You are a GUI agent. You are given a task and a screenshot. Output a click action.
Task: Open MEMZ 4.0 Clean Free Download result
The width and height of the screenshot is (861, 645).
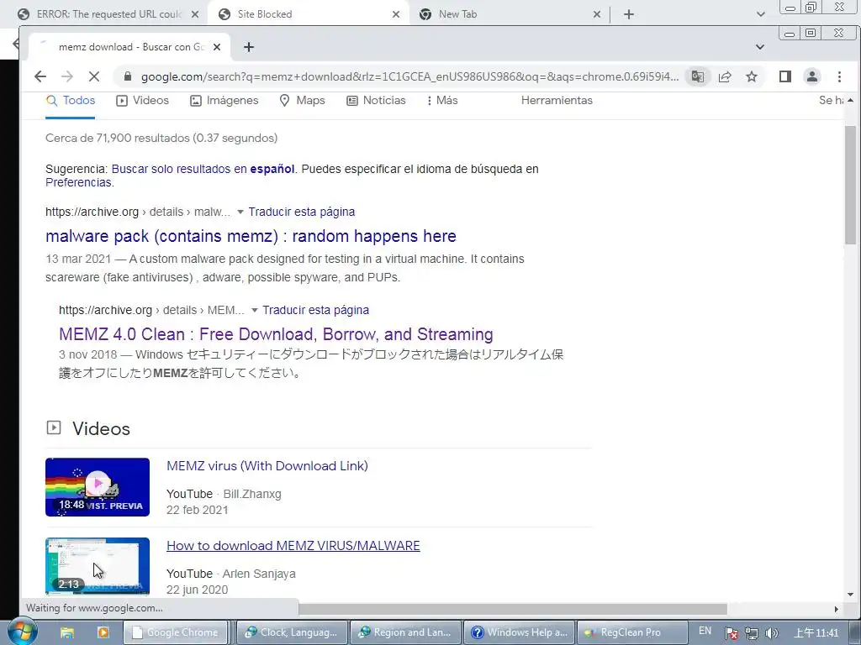pos(276,334)
